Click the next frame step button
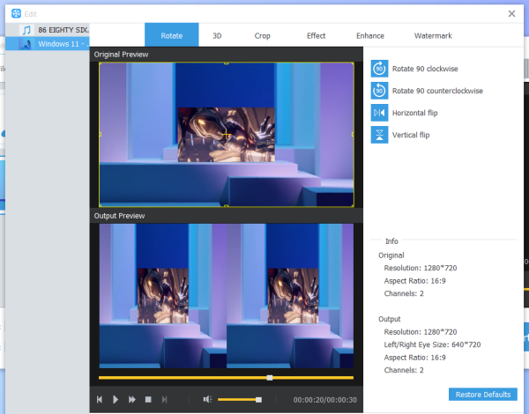 164,400
